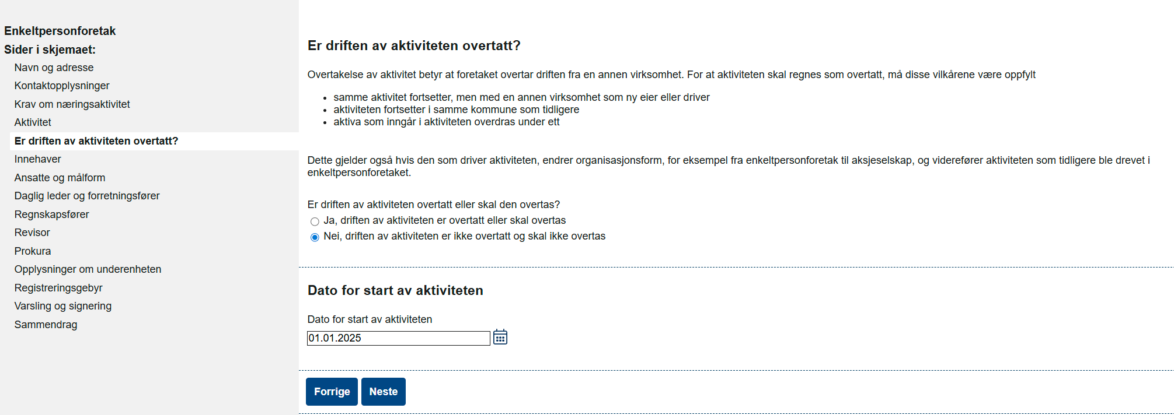Navigate to Daglig leder og forretningsfører
The width and height of the screenshot is (1174, 415).
click(x=87, y=196)
